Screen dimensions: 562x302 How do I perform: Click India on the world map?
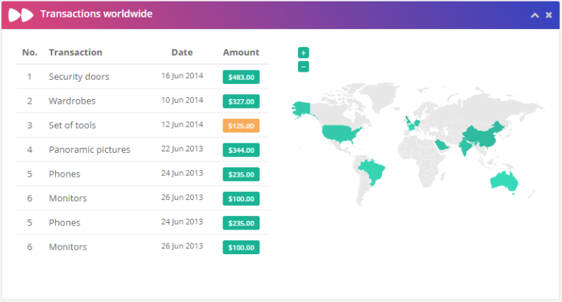(x=465, y=146)
